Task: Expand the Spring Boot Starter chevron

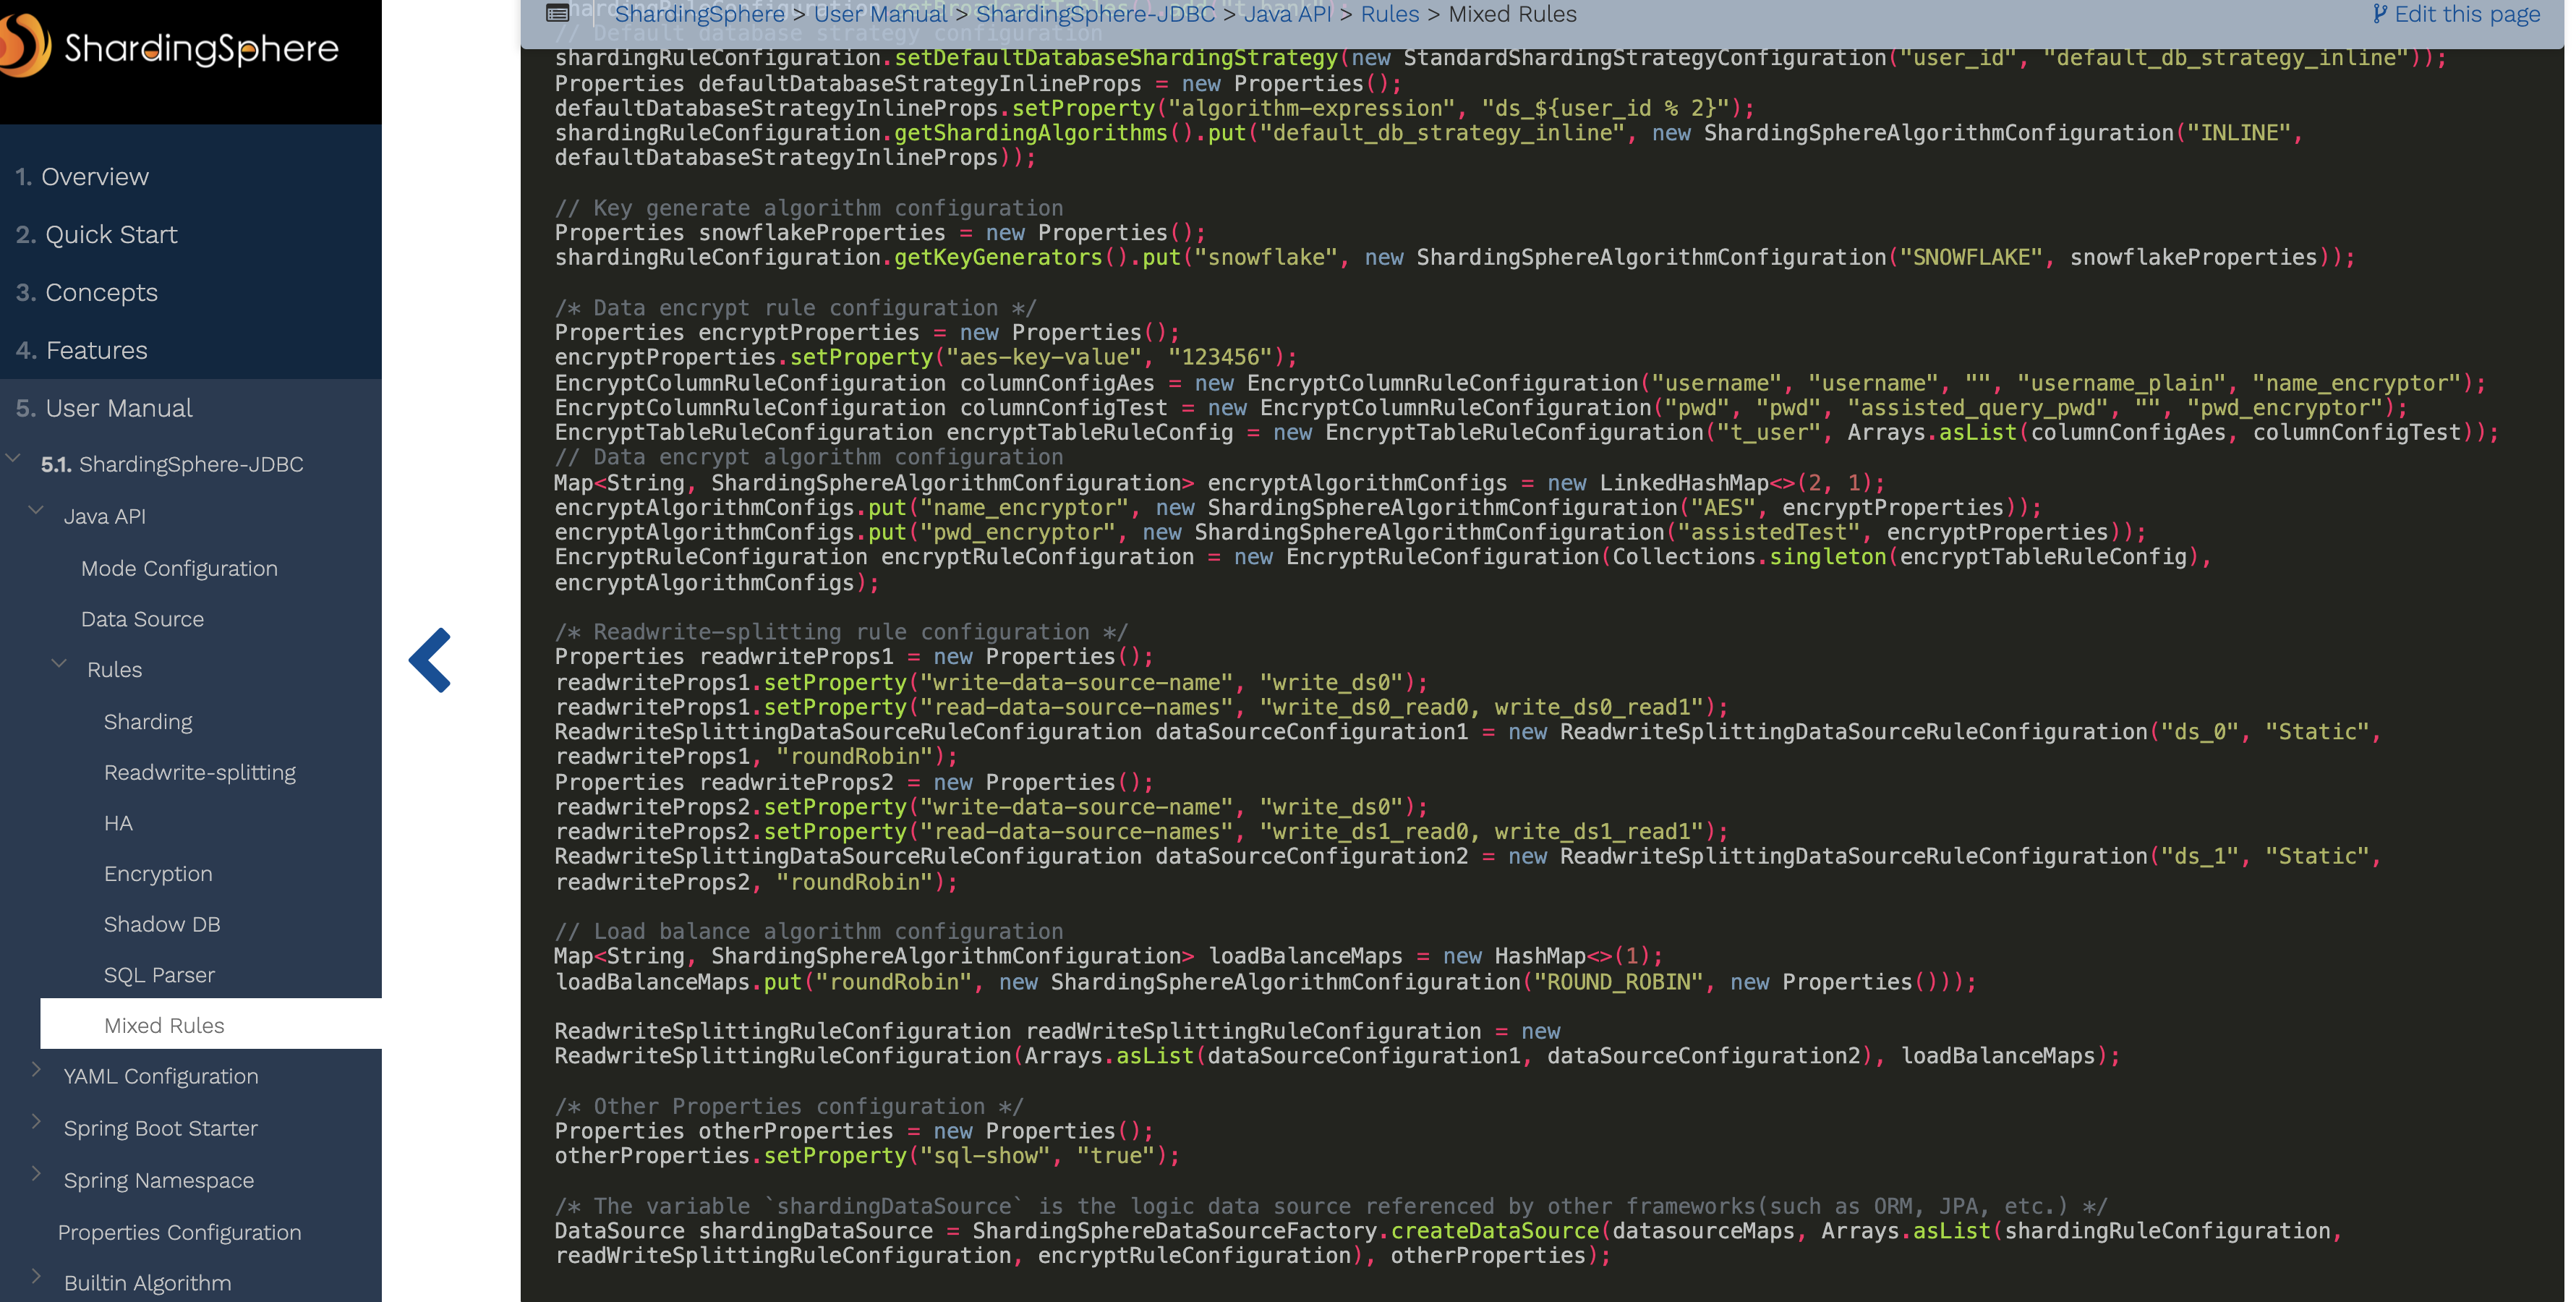Action: pos(37,1122)
